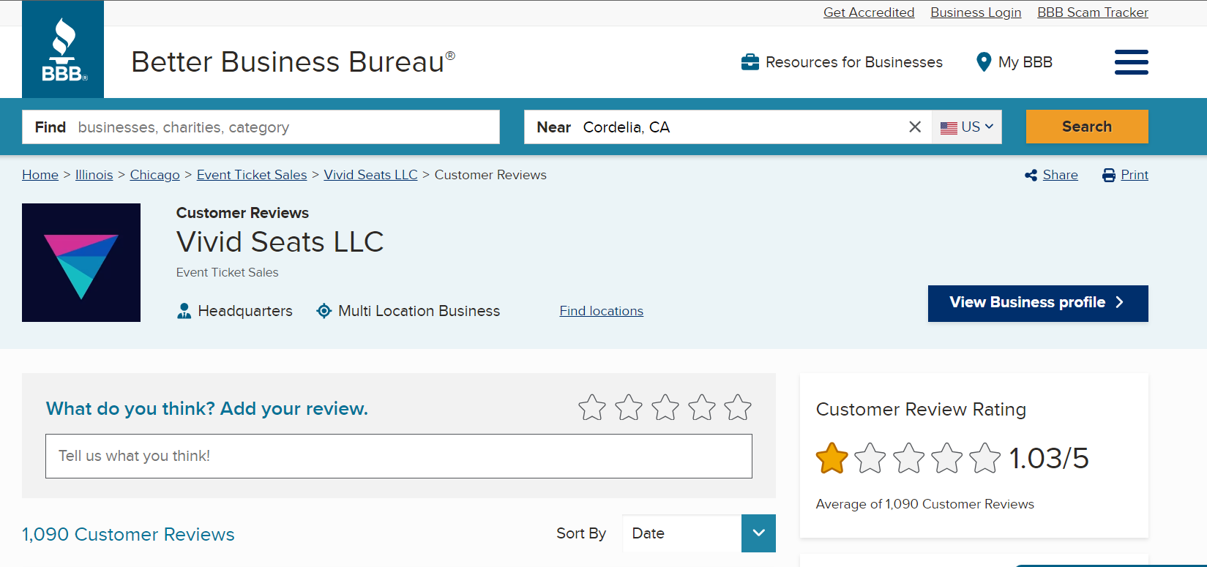Open the Business Login link
This screenshot has width=1207, height=567.
pyautogui.click(x=976, y=12)
